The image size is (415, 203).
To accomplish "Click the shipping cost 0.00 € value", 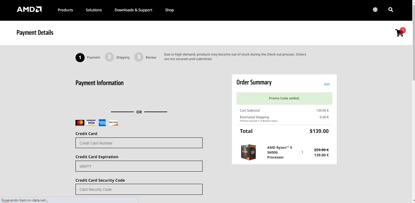I will [324, 117].
